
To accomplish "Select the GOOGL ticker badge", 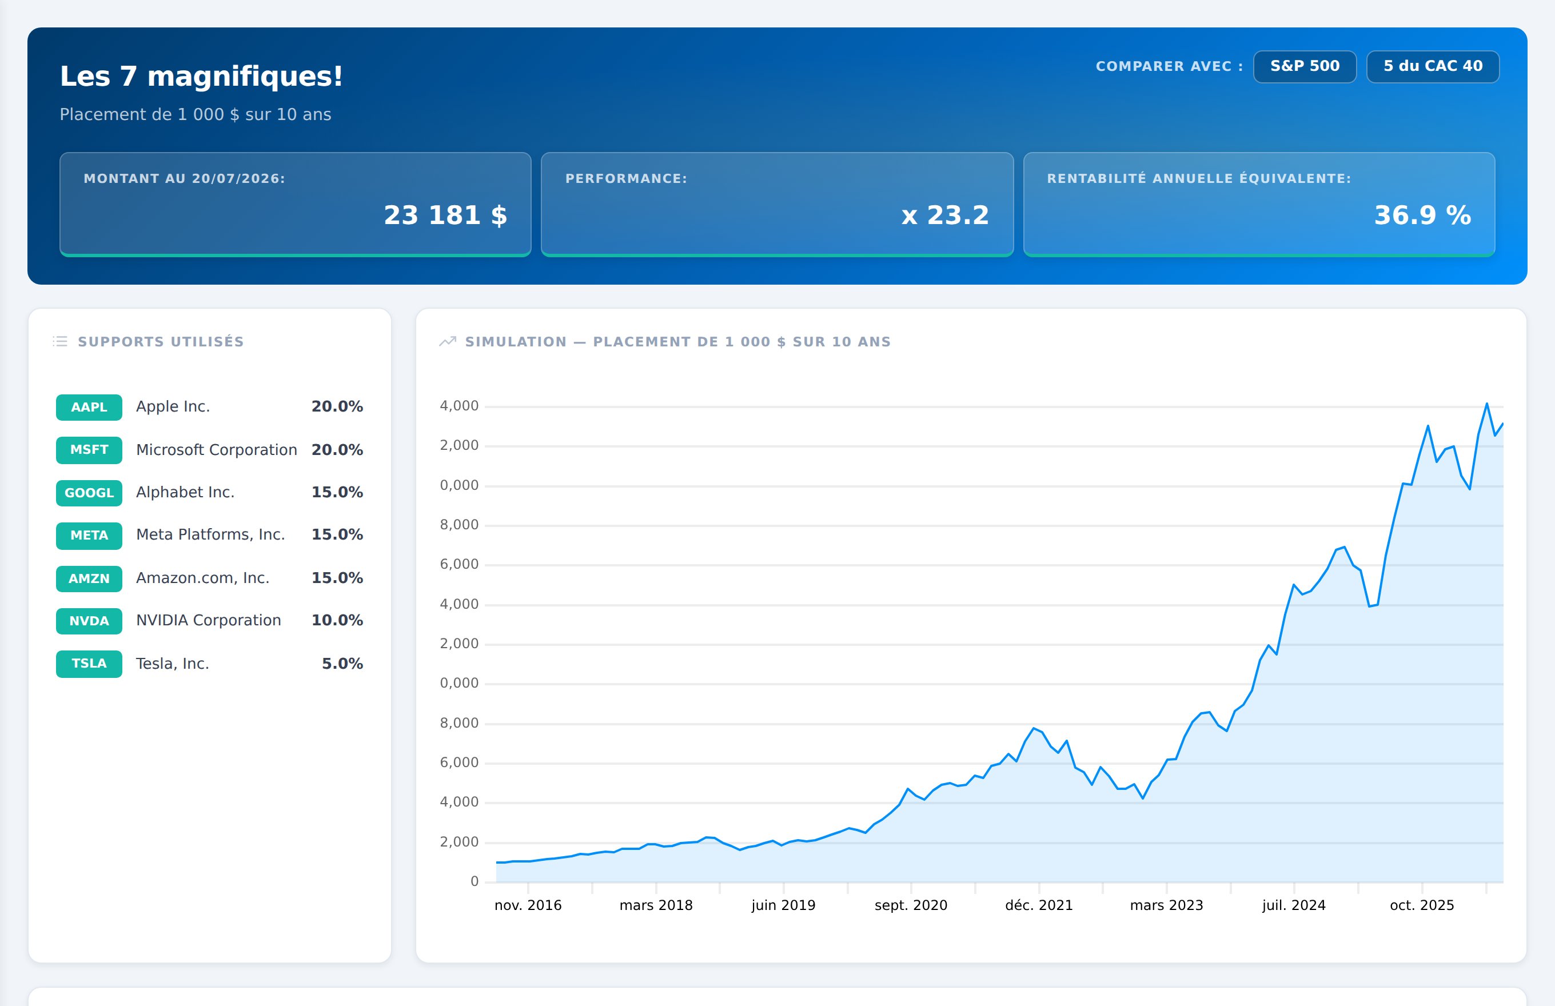I will (89, 493).
